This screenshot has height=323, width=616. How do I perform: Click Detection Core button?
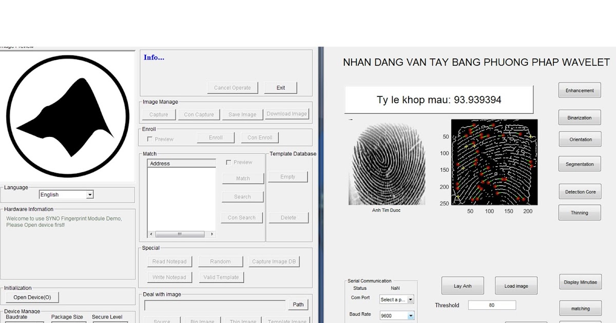580,191
